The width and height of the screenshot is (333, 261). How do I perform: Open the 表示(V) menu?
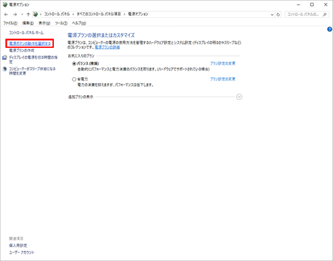[44, 23]
